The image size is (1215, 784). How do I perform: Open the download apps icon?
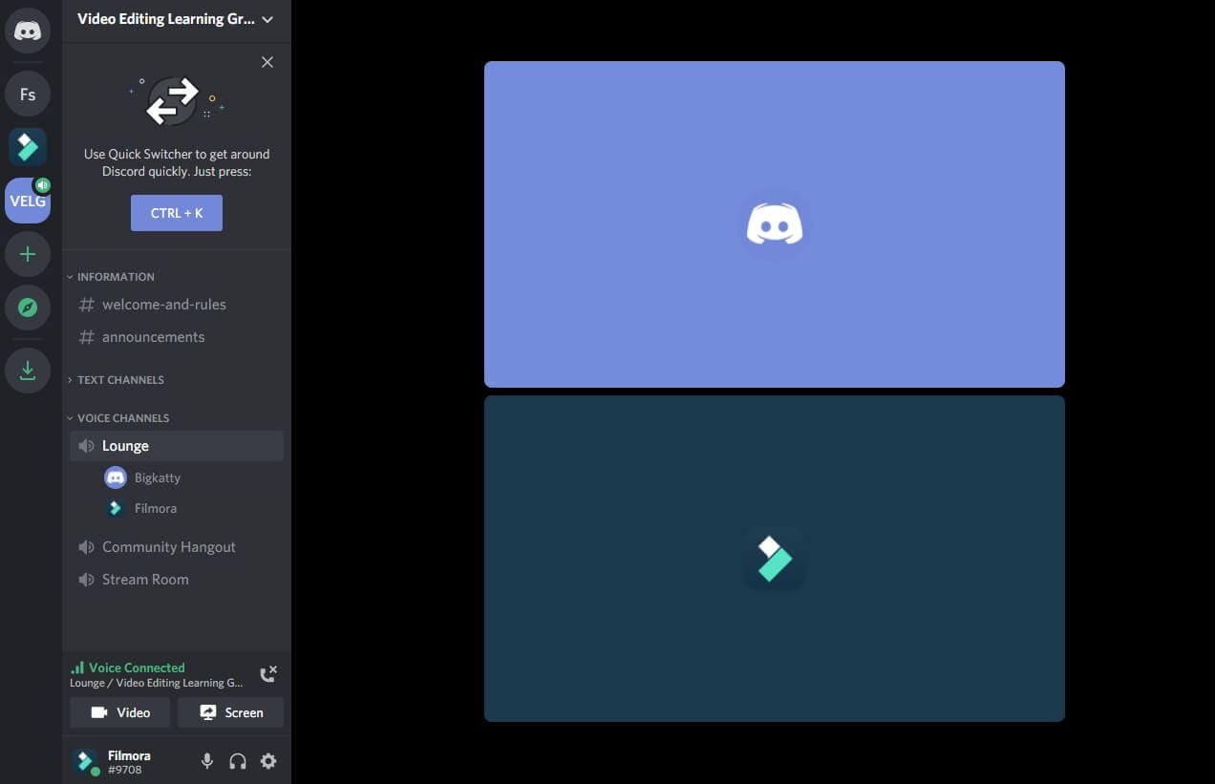28,370
